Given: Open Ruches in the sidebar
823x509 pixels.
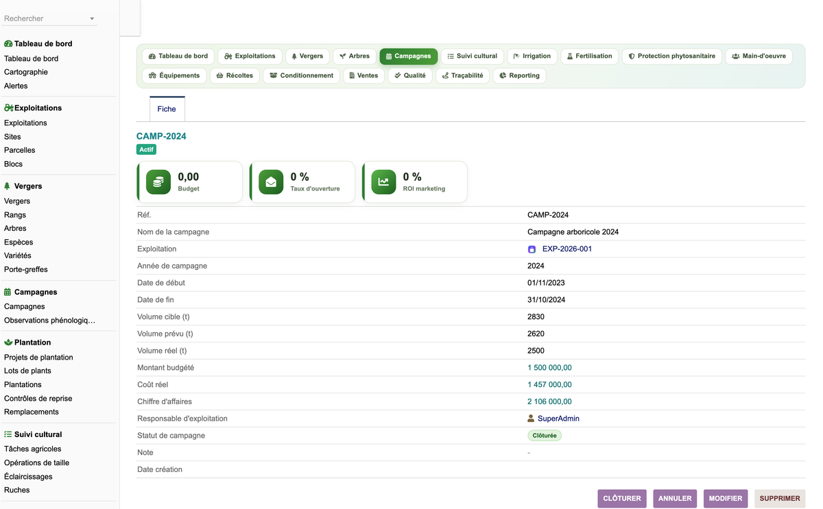Looking at the screenshot, I should 16,490.
